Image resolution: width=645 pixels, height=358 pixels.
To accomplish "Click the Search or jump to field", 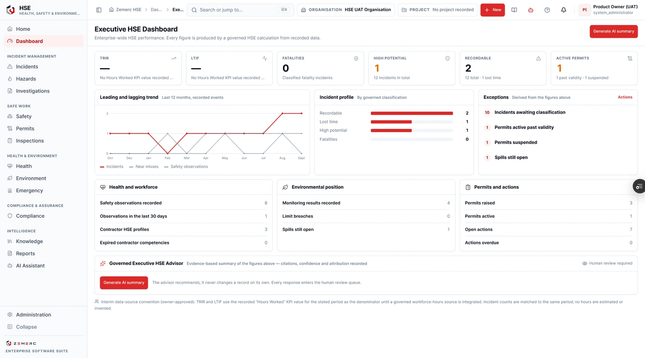I will click(x=240, y=10).
